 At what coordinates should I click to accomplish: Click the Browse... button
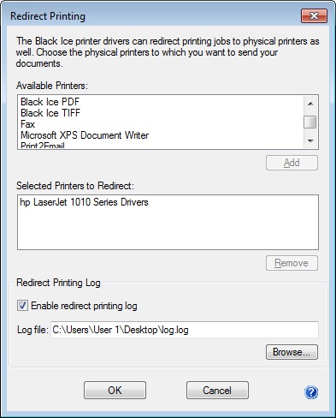coord(292,352)
